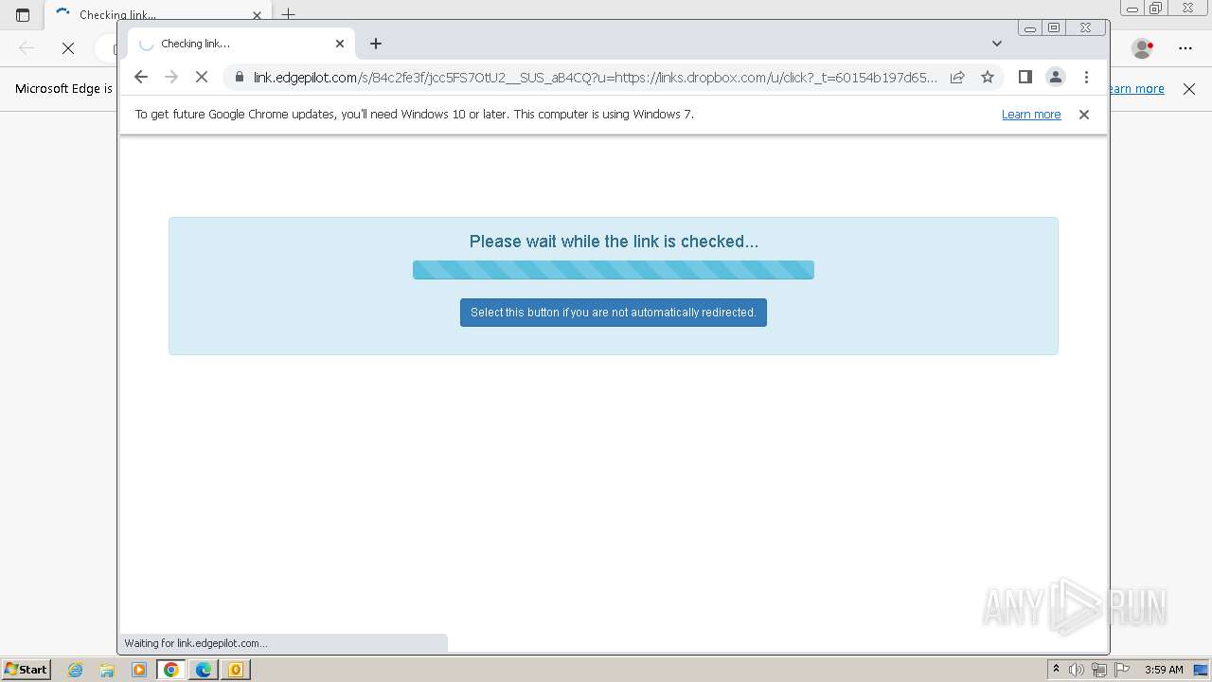This screenshot has height=682, width=1212.
Task: Stop page loading in Edge
Action: point(68,47)
